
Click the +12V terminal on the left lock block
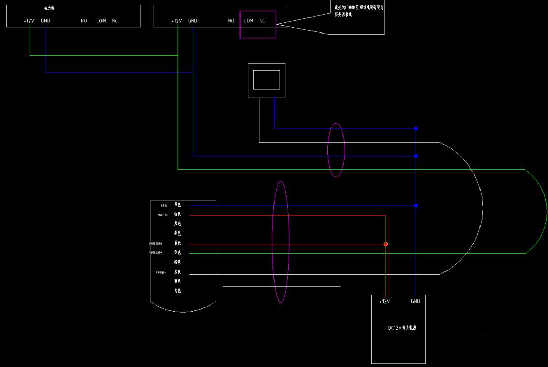29,21
